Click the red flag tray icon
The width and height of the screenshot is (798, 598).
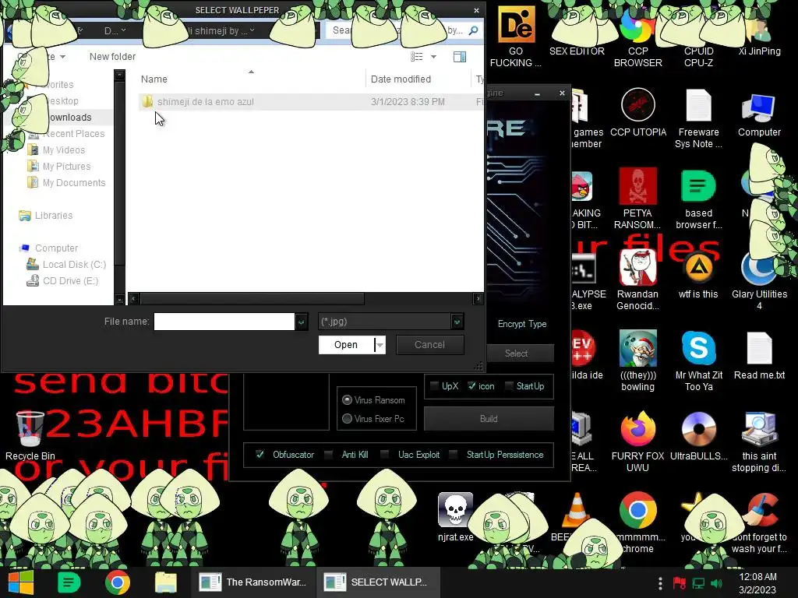tap(680, 583)
